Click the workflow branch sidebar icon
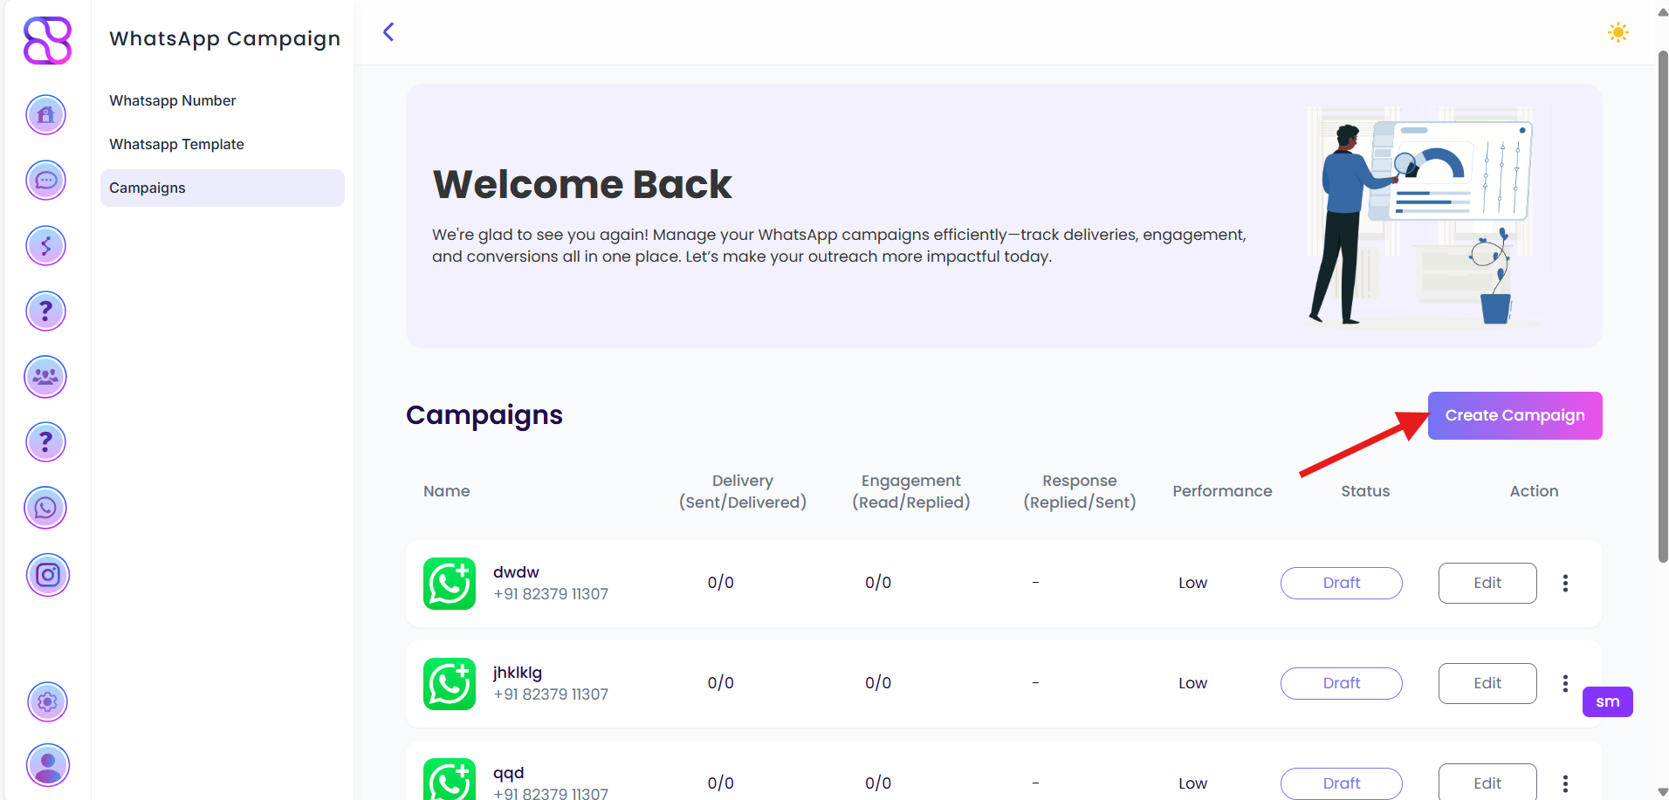This screenshot has width=1669, height=800. pyautogui.click(x=46, y=246)
